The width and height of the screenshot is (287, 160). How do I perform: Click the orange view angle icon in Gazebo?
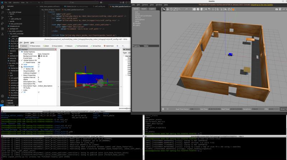234,10
